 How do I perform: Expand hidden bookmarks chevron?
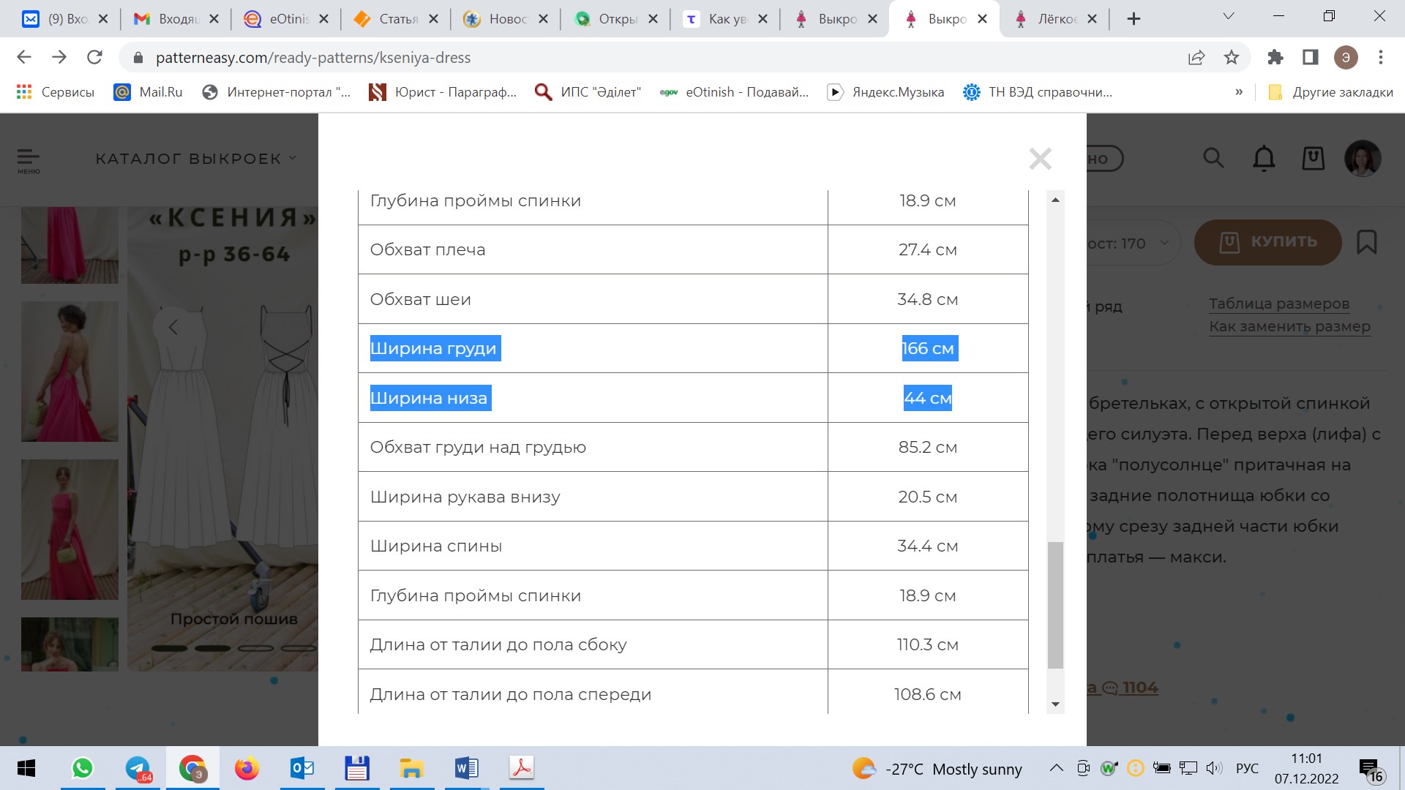point(1239,92)
